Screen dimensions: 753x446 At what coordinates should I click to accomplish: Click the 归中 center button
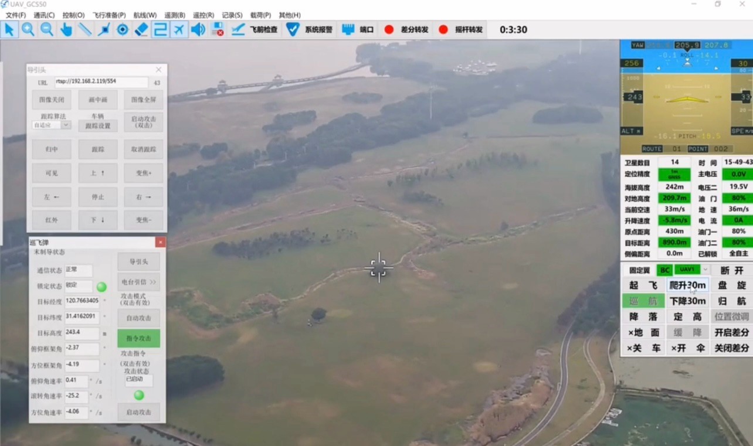pyautogui.click(x=52, y=149)
